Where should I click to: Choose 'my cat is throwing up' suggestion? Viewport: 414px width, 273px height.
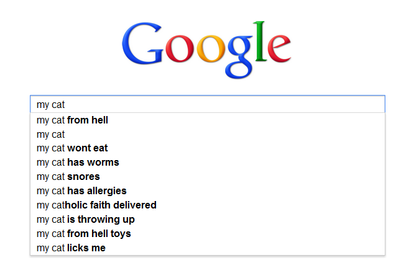coord(86,220)
